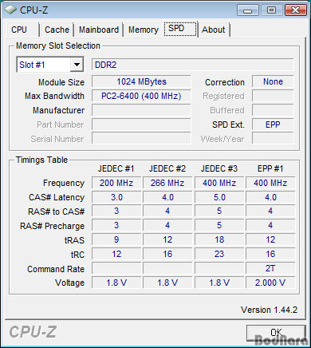Click the empty Week/Year field

coord(273,138)
